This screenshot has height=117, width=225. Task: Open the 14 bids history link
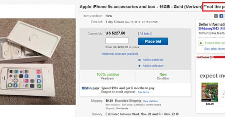point(145,34)
